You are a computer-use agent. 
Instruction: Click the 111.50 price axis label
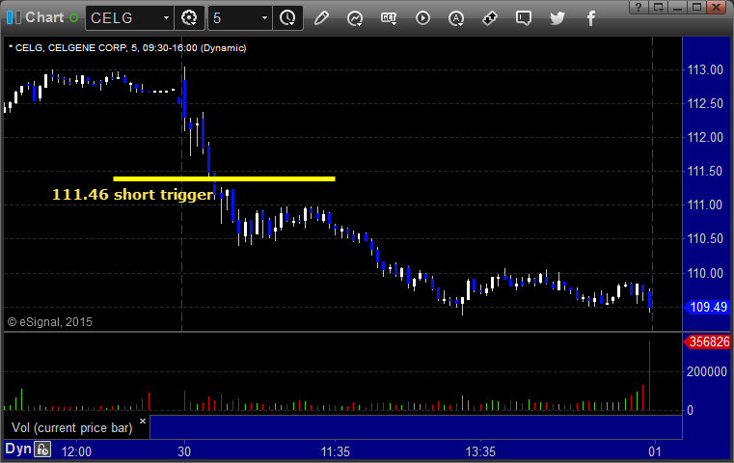pyautogui.click(x=705, y=171)
